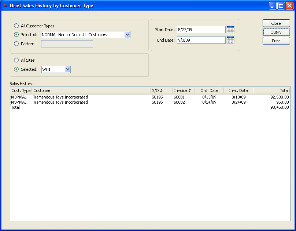The height and width of the screenshot is (231, 296).
Task: Click in the Start Date field
Action: (x=201, y=30)
